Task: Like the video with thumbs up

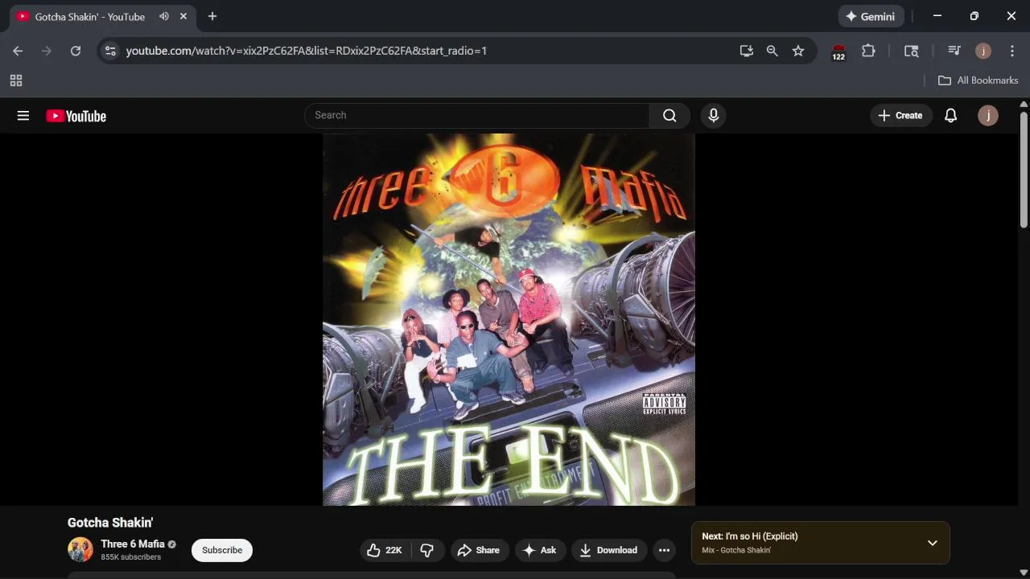Action: (x=385, y=550)
